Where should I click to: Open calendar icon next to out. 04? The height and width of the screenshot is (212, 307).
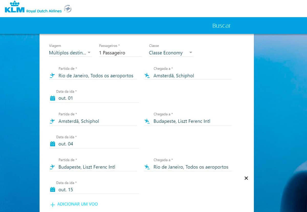pos(53,144)
